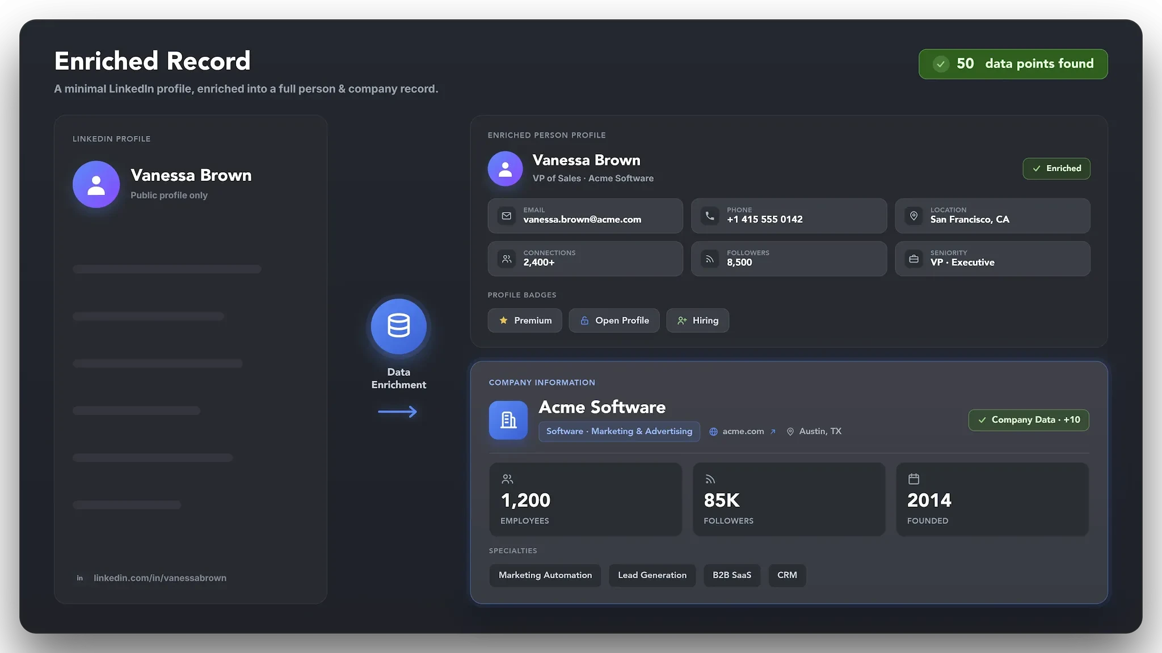Select the B2B SaaS specialty tag
1162x653 pixels.
(732, 575)
